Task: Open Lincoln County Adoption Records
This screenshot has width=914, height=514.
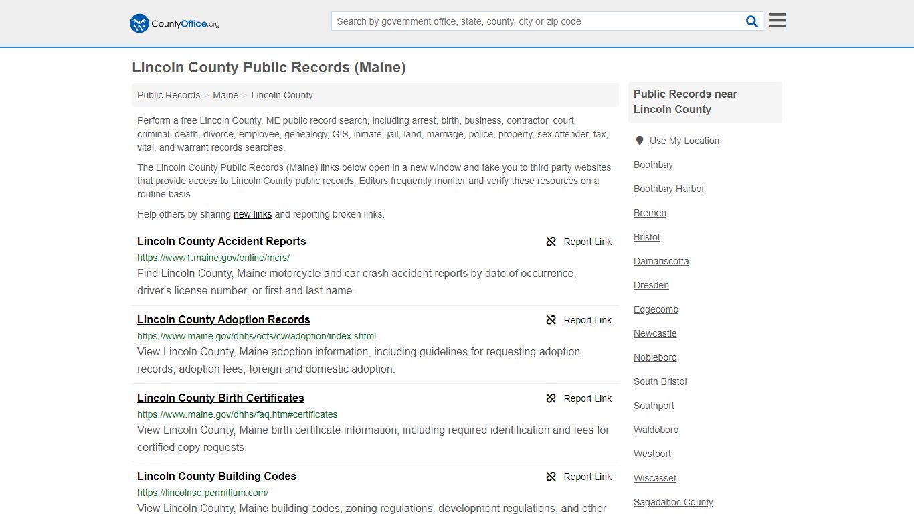Action: pyautogui.click(x=223, y=320)
